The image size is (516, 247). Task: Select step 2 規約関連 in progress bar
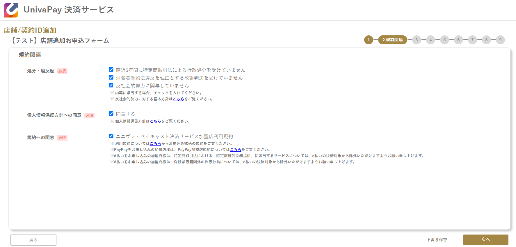(393, 40)
